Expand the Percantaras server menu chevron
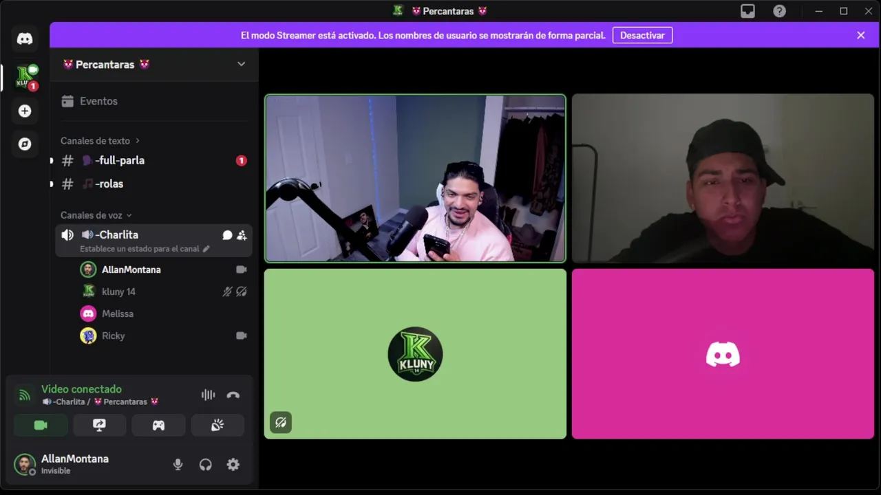881x495 pixels. click(x=241, y=64)
